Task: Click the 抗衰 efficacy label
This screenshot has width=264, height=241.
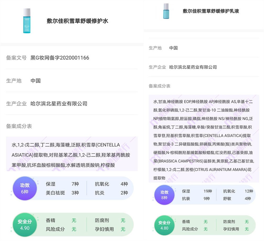Action: (x=186, y=199)
